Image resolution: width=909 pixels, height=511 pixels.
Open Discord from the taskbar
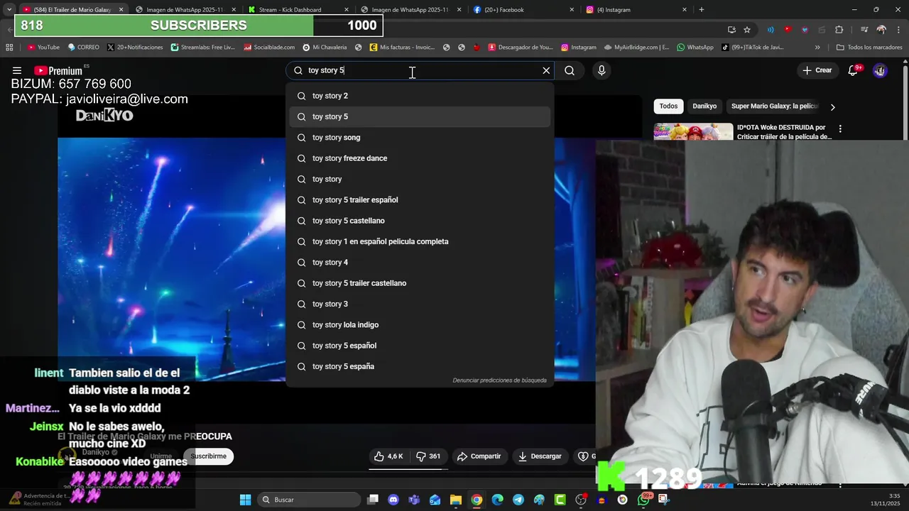393,500
